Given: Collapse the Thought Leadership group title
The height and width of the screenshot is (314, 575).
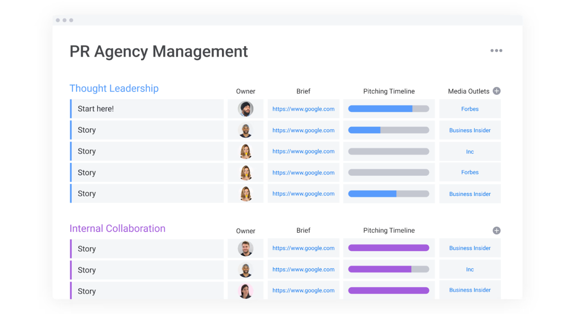Looking at the screenshot, I should click(x=114, y=89).
